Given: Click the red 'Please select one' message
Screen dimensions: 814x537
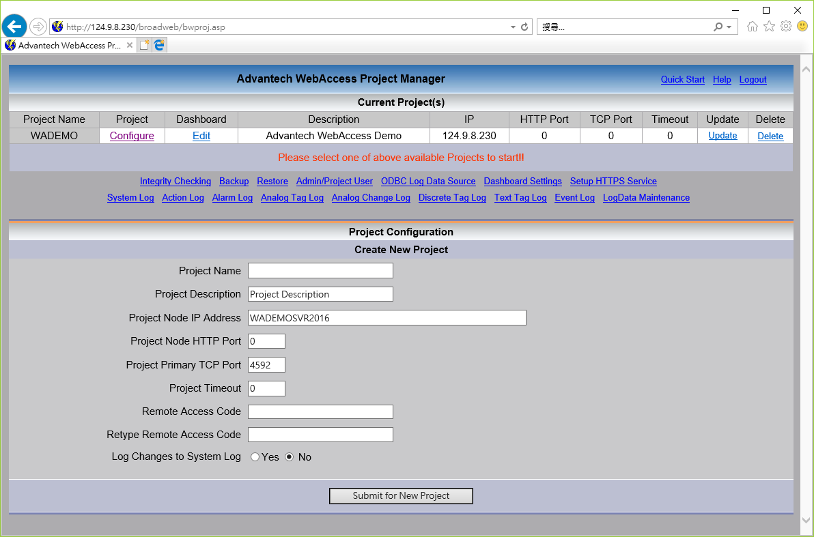Looking at the screenshot, I should pos(401,158).
